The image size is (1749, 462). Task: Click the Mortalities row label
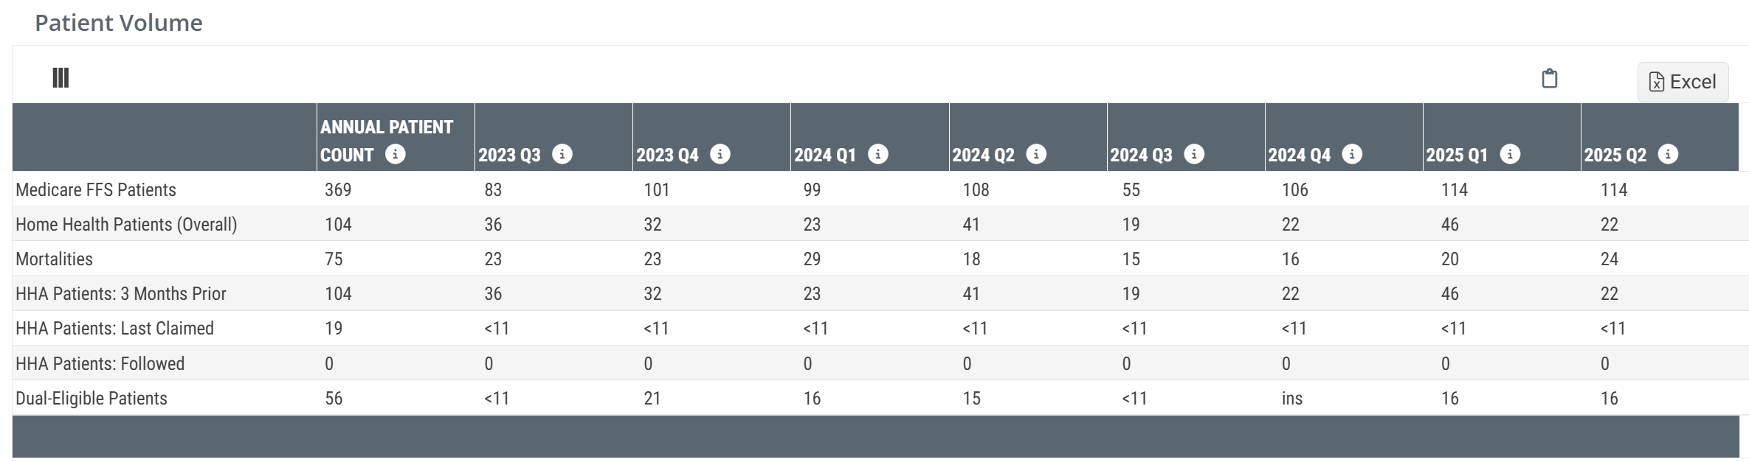pos(54,259)
